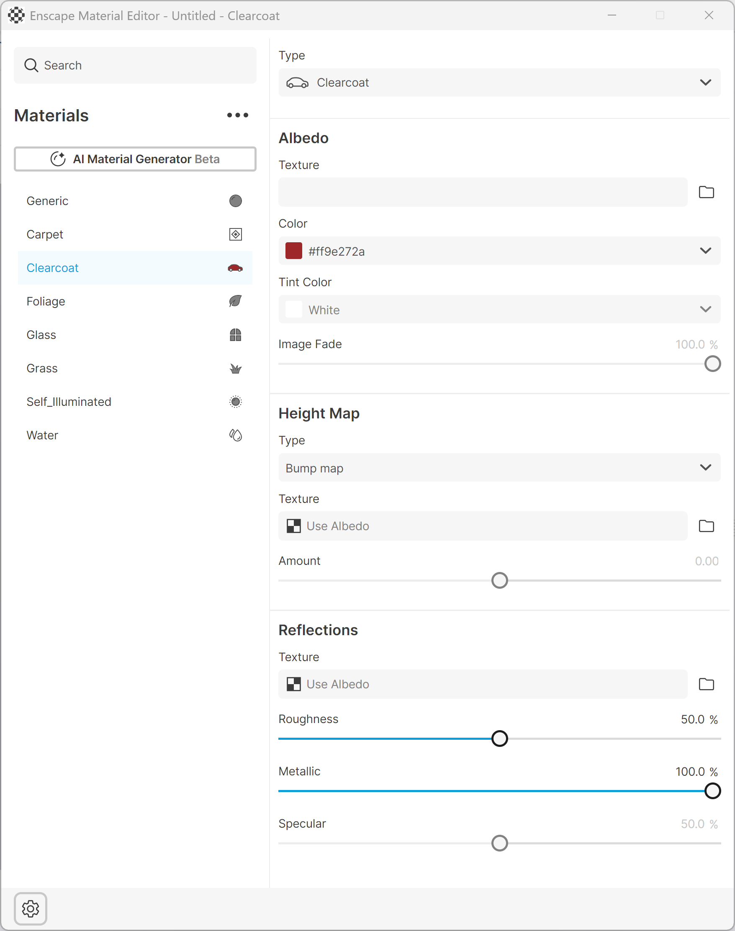Select the Carpet material
Viewport: 735px width, 931px height.
135,234
